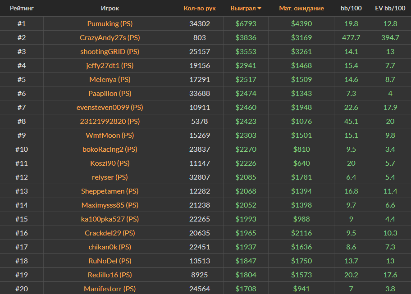
Task: Click the Рейтинг column header
Action: click(x=22, y=9)
